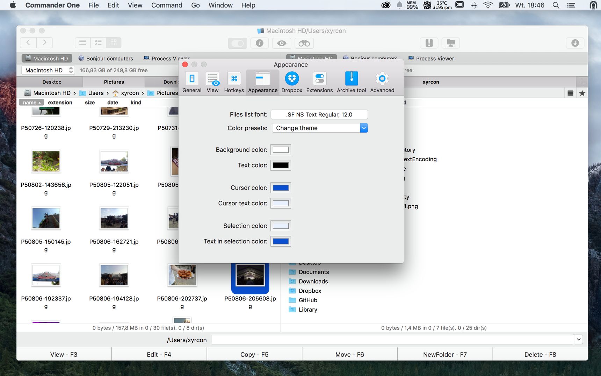Click the Copy - F5 button
This screenshot has height=376, width=601.
click(254, 354)
